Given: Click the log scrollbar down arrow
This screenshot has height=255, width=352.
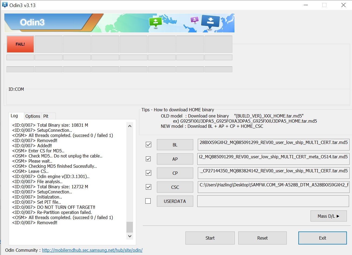Looking at the screenshot, I should pos(130,236).
